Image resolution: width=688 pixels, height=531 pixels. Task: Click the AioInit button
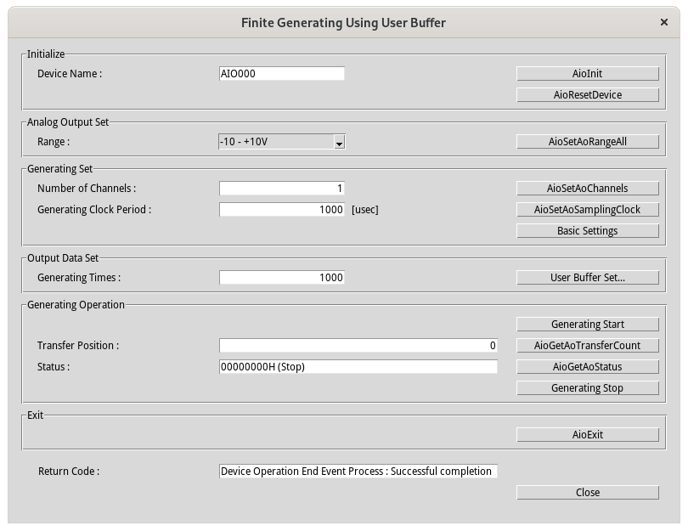(587, 74)
